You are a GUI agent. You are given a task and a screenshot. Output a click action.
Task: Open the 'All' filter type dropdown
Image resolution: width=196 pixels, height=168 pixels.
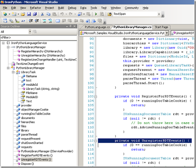pyautogui.click(x=30, y=31)
